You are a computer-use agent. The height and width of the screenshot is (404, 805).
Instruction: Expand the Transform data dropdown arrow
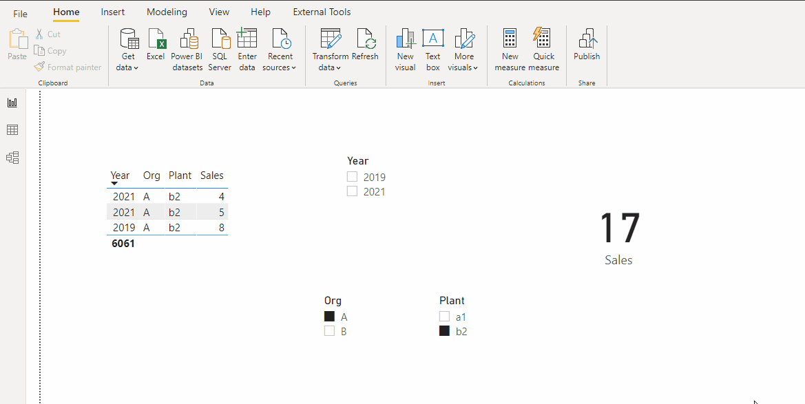[339, 67]
